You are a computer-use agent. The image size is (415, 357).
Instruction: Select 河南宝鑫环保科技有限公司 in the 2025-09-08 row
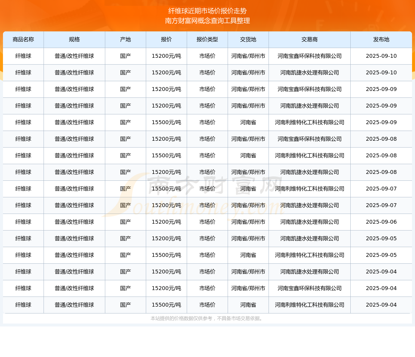[x=310, y=139]
